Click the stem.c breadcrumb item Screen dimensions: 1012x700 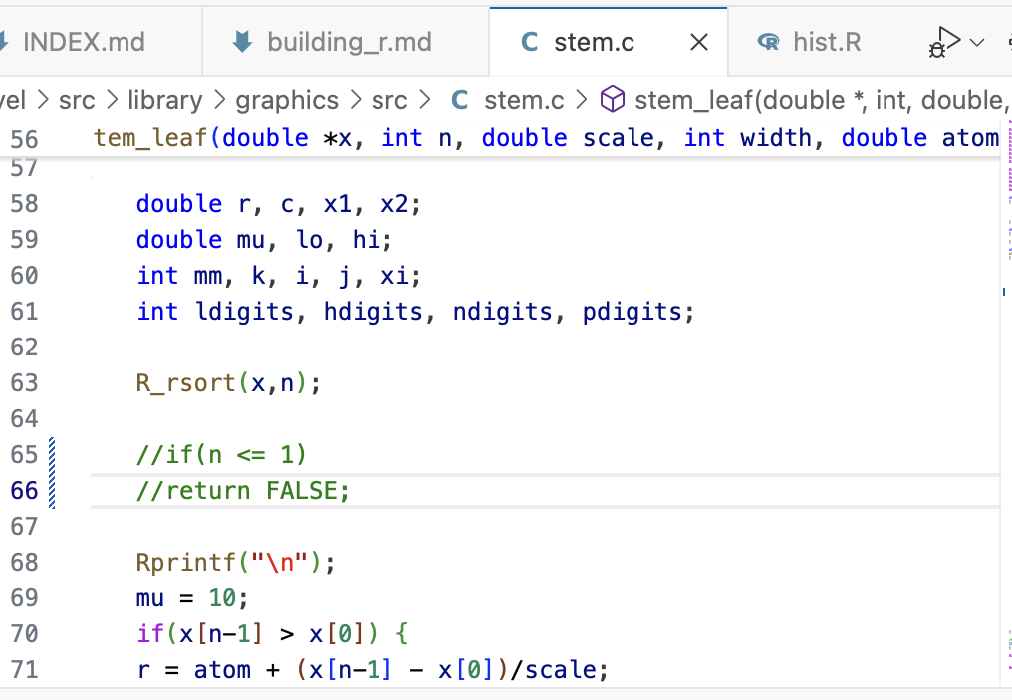pyautogui.click(x=524, y=100)
